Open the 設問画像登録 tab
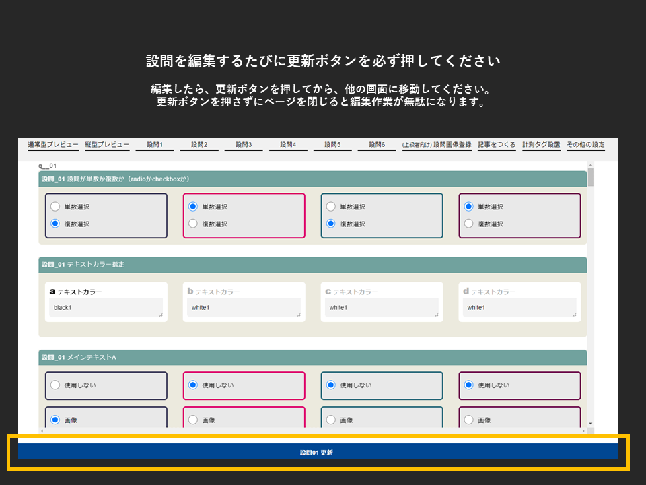 pos(437,145)
